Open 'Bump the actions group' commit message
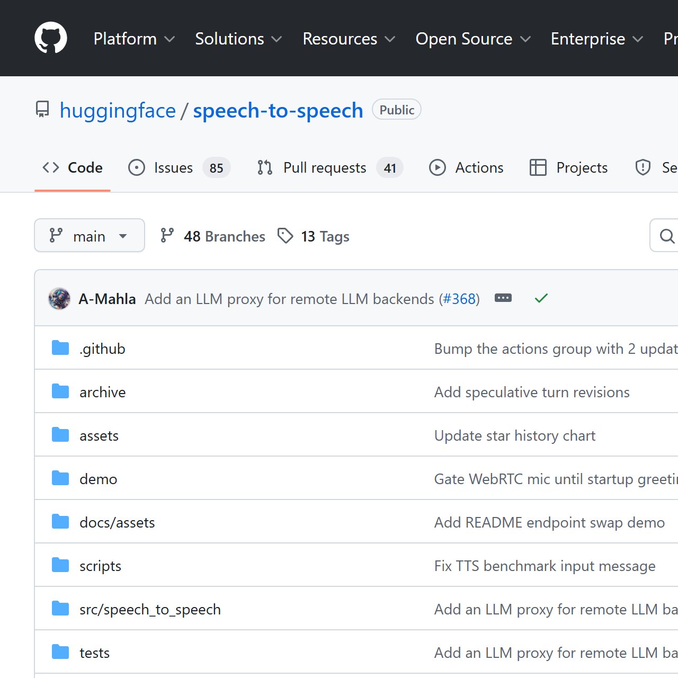The image size is (678, 678). pos(556,349)
